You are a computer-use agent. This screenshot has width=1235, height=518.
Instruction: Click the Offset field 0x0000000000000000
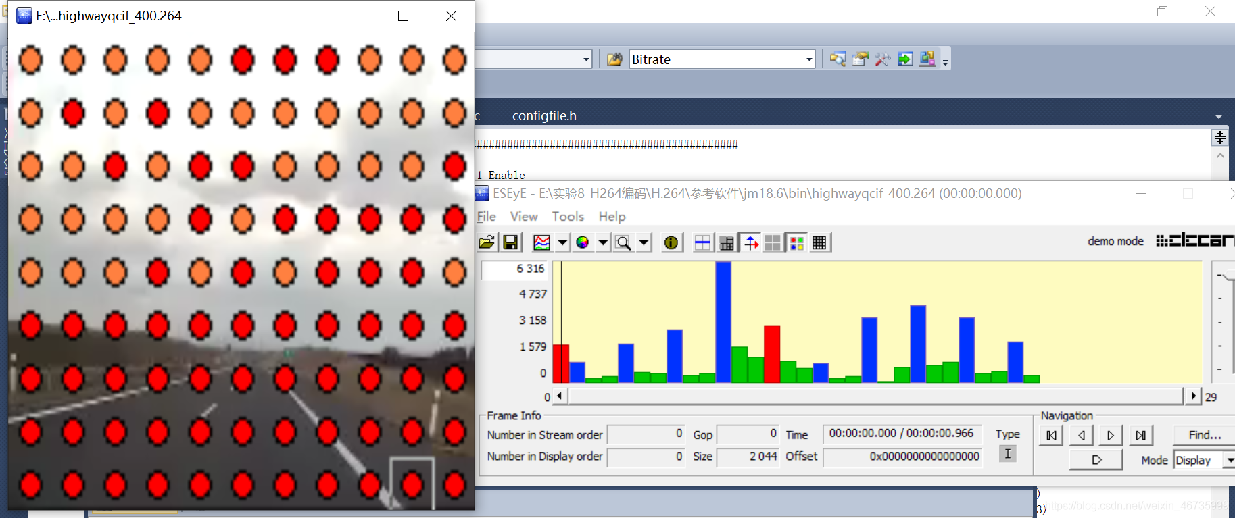pos(902,457)
